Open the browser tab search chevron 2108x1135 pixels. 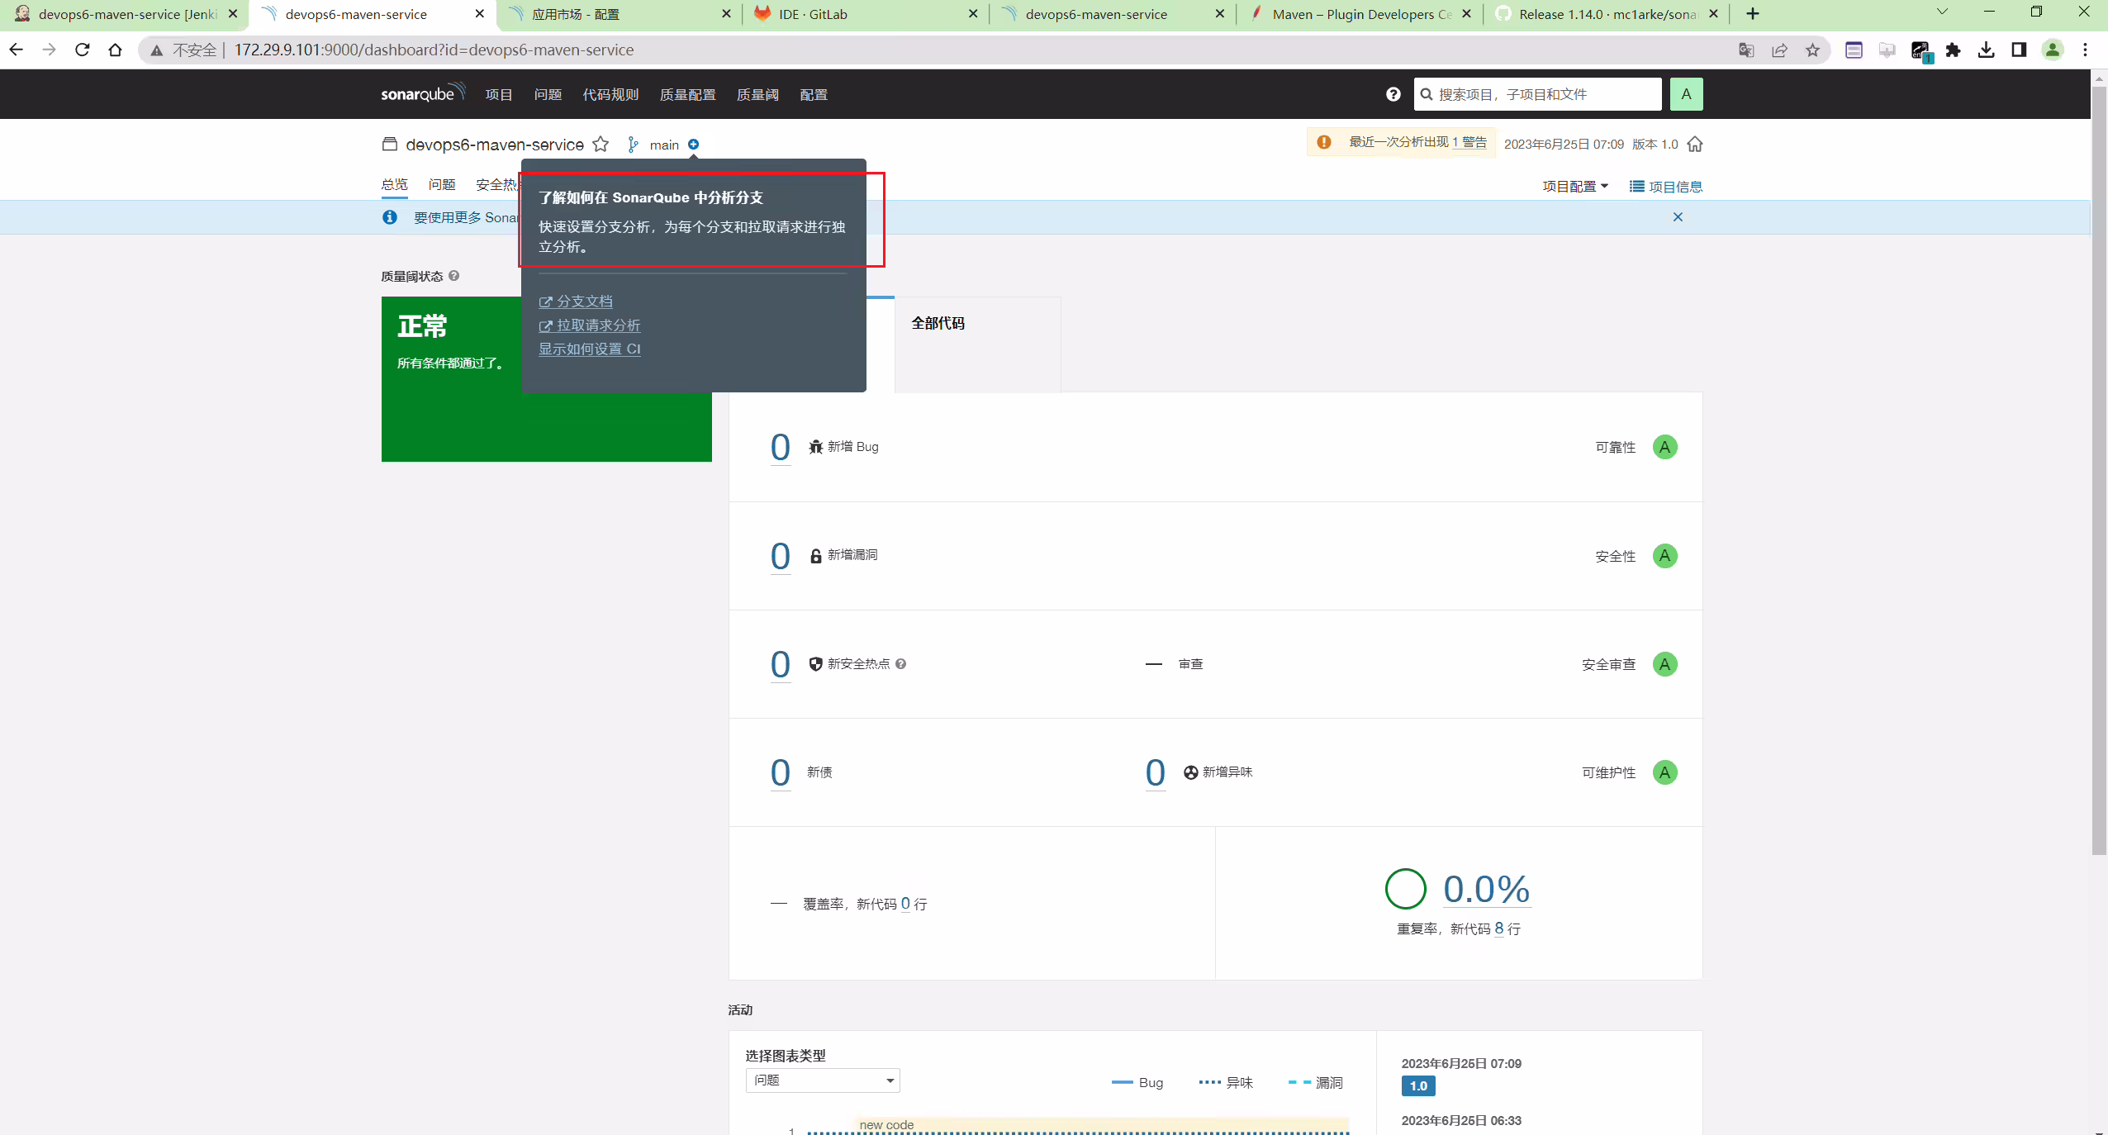click(1942, 12)
